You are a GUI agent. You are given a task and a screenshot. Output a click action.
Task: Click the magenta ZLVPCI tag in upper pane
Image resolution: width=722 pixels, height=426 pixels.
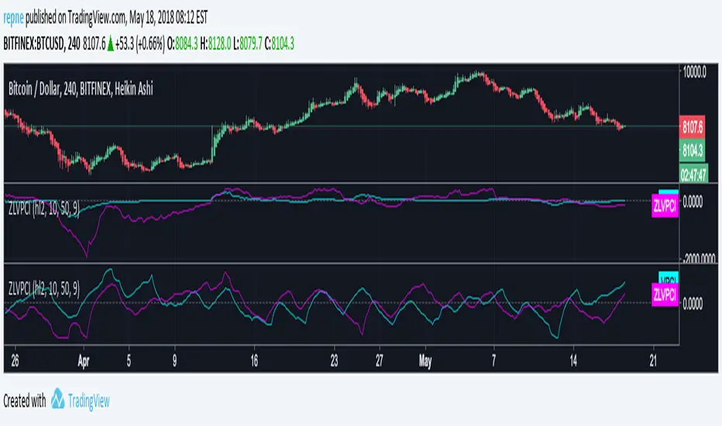[666, 207]
